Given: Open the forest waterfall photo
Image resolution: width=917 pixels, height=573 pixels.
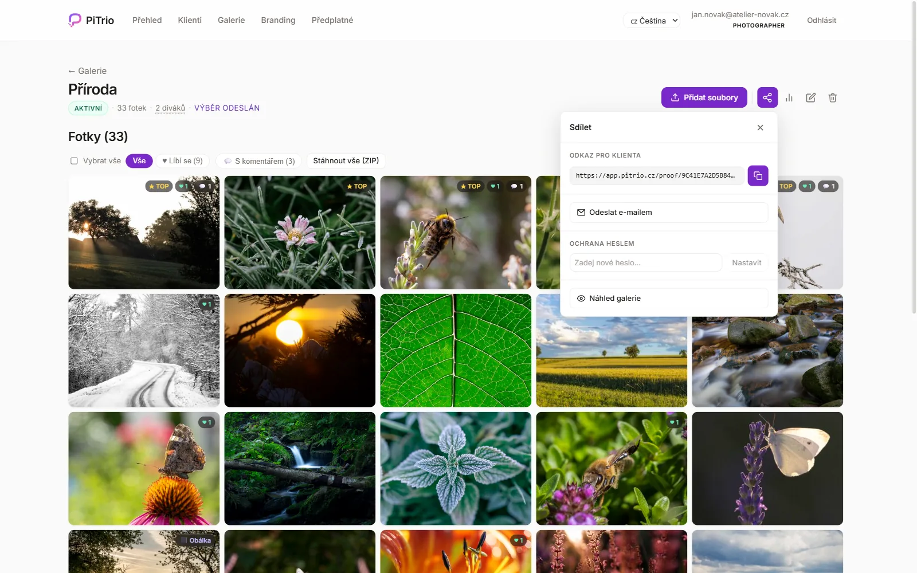Looking at the screenshot, I should click(x=300, y=469).
